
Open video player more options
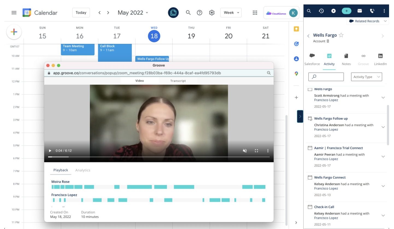268,150
